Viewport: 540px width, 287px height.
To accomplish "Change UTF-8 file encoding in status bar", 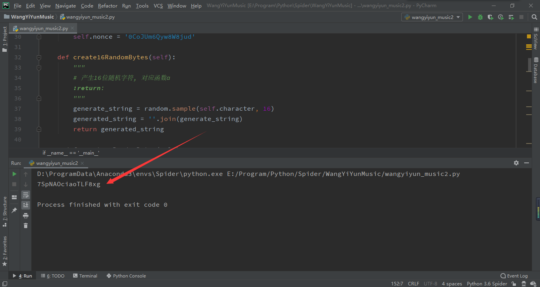I will point(430,283).
